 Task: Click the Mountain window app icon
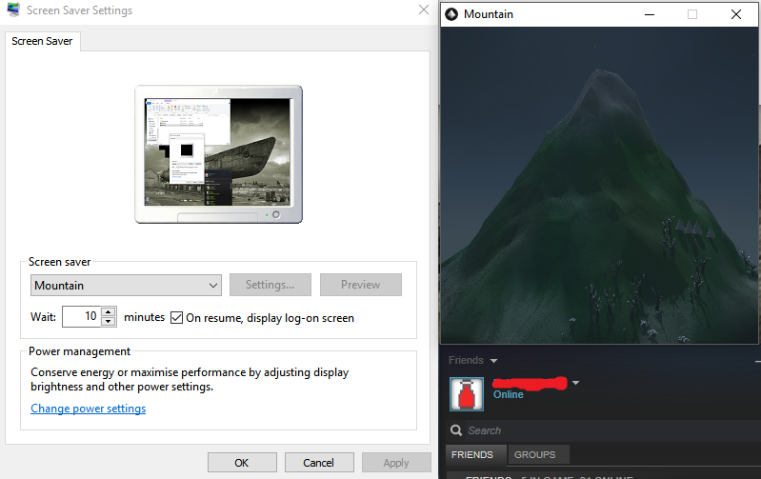(x=451, y=14)
